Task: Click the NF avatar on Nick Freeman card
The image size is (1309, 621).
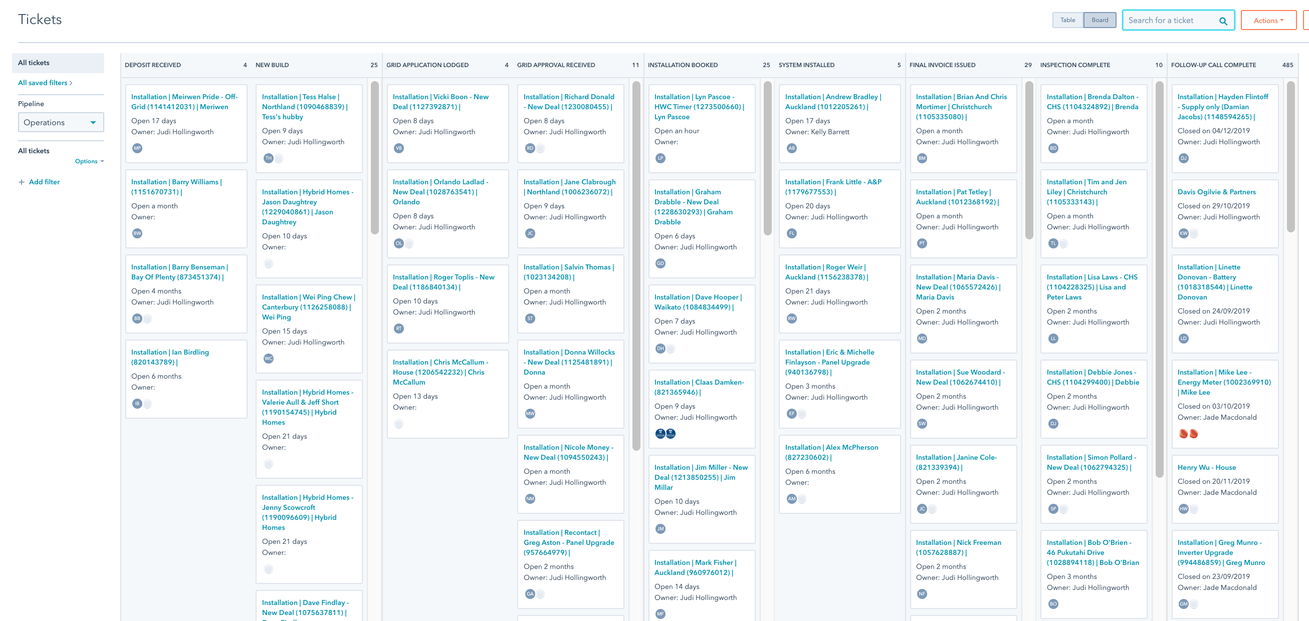Action: [x=922, y=593]
